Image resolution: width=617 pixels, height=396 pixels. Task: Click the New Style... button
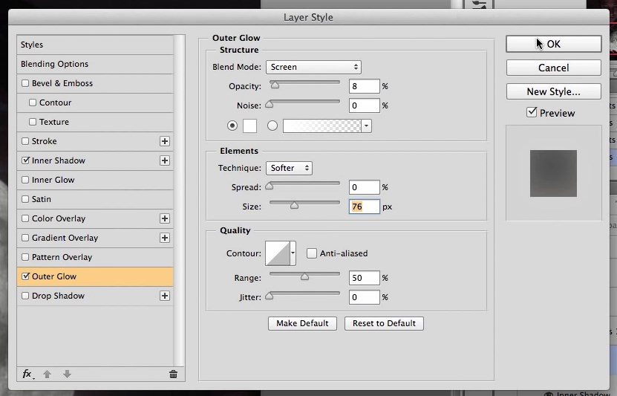[554, 91]
